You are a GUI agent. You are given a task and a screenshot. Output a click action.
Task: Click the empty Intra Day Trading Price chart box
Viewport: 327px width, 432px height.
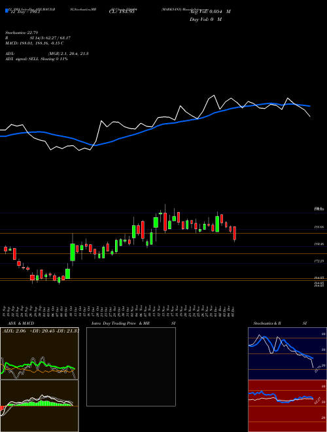(131, 367)
